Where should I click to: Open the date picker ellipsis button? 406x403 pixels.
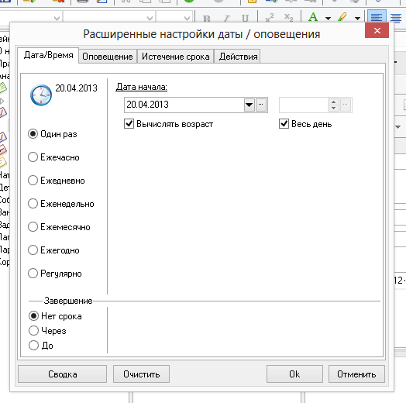click(x=261, y=105)
